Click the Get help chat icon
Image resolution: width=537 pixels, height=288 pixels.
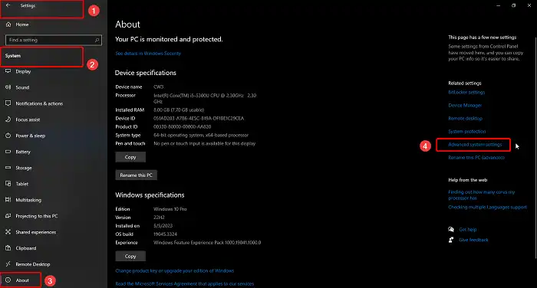coord(451,230)
